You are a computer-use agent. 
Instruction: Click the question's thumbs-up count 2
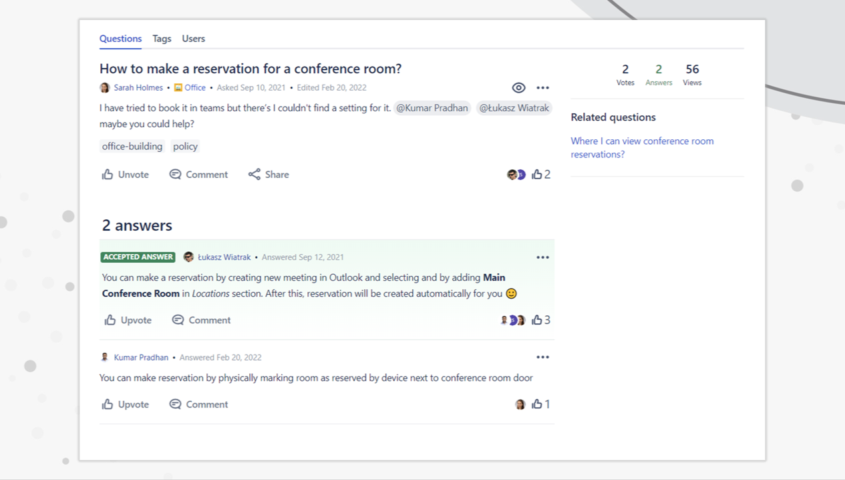point(541,175)
